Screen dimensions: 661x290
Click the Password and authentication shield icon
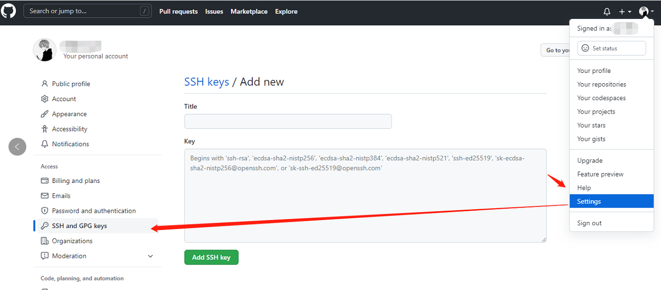(x=45, y=211)
